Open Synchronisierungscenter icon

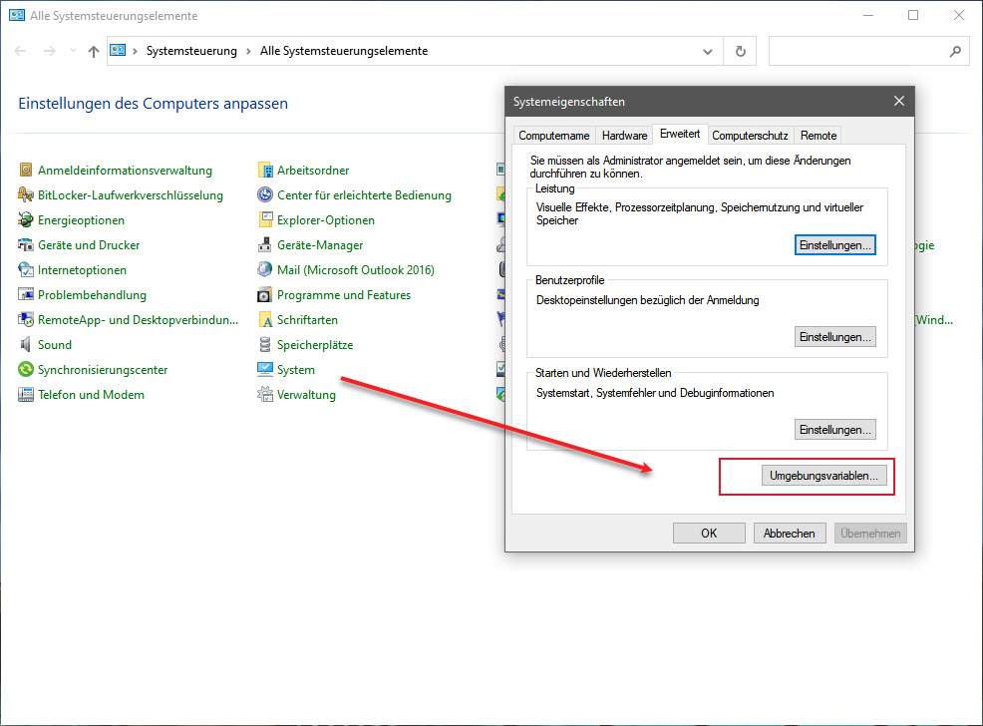pyautogui.click(x=26, y=369)
